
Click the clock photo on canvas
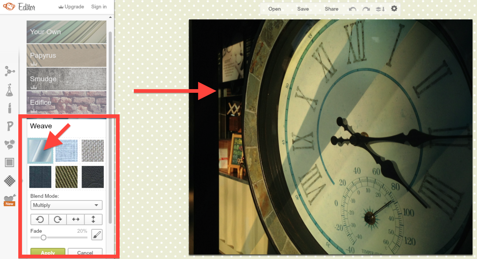331,137
